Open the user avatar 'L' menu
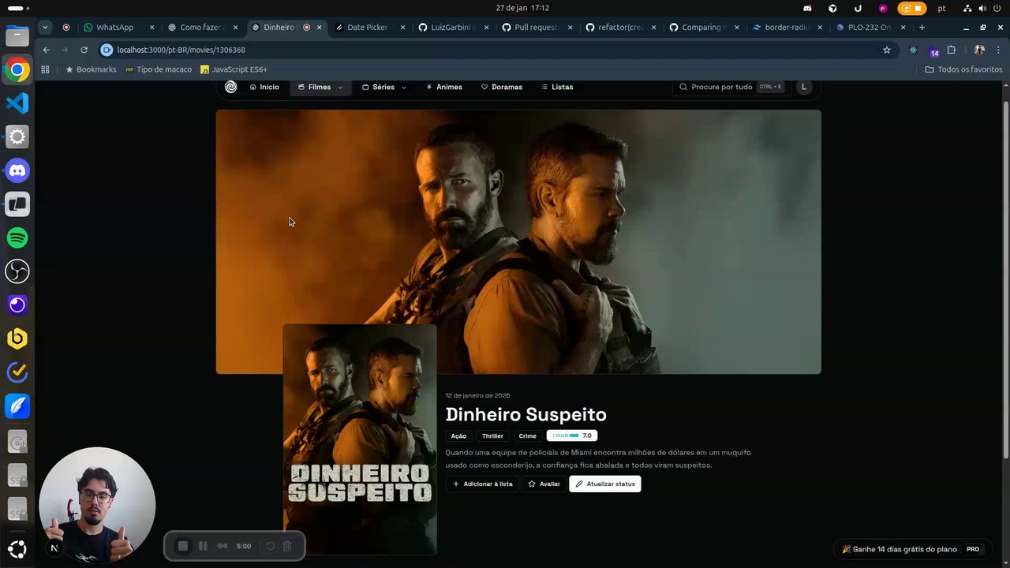Viewport: 1010px width, 568px height. [x=804, y=87]
